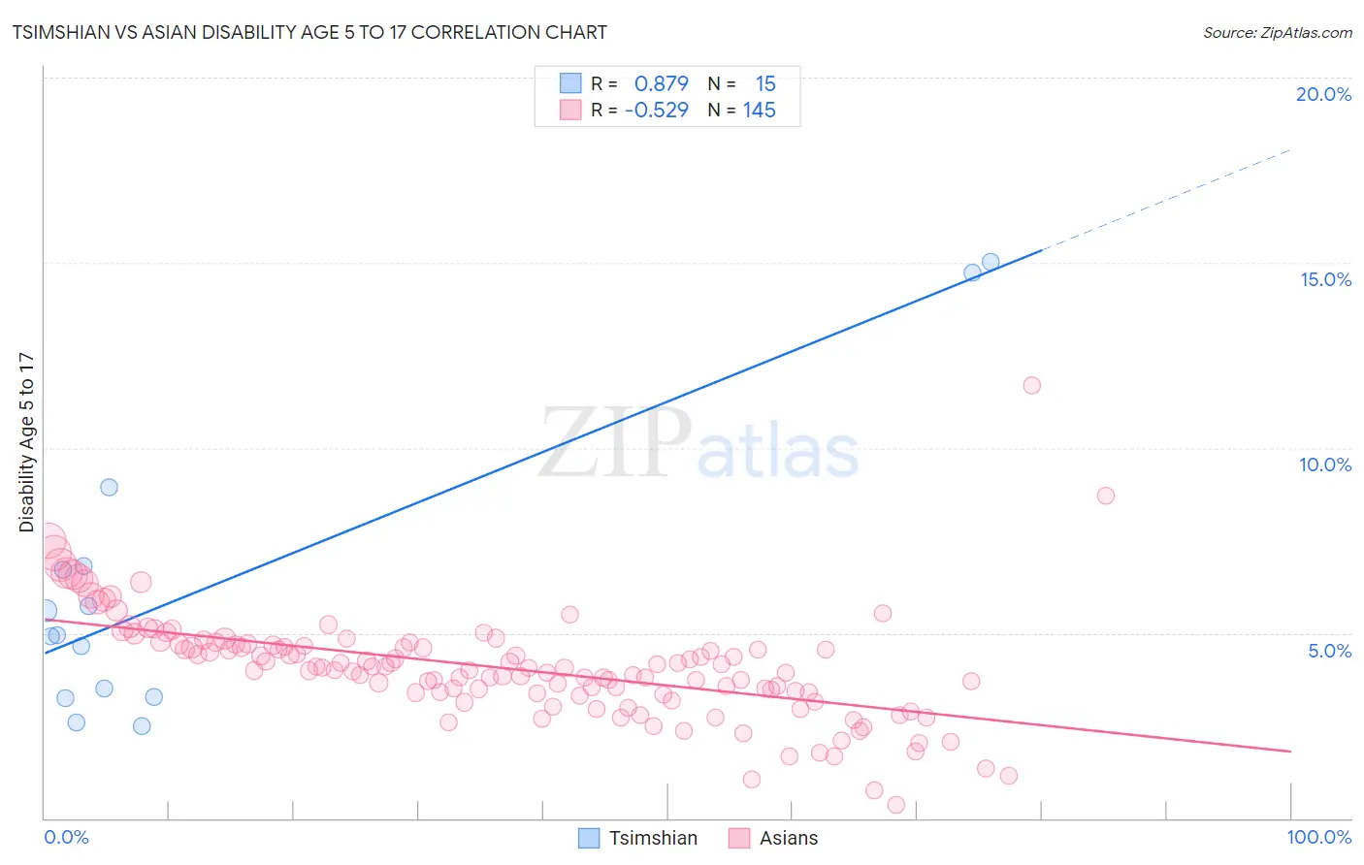Open the Source: ZipAtlas.com link

click(1278, 32)
